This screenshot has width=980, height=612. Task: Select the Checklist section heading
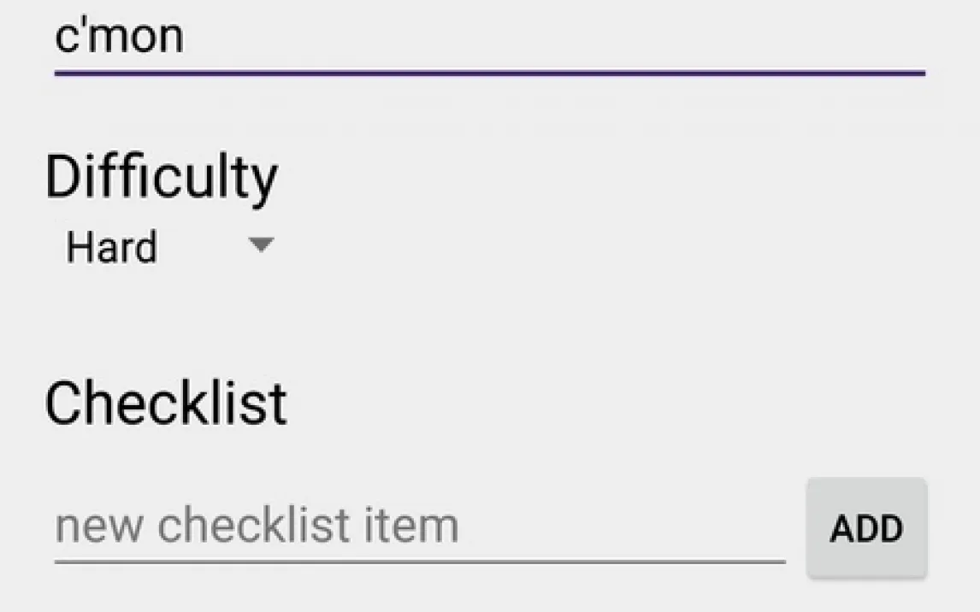[x=166, y=403]
